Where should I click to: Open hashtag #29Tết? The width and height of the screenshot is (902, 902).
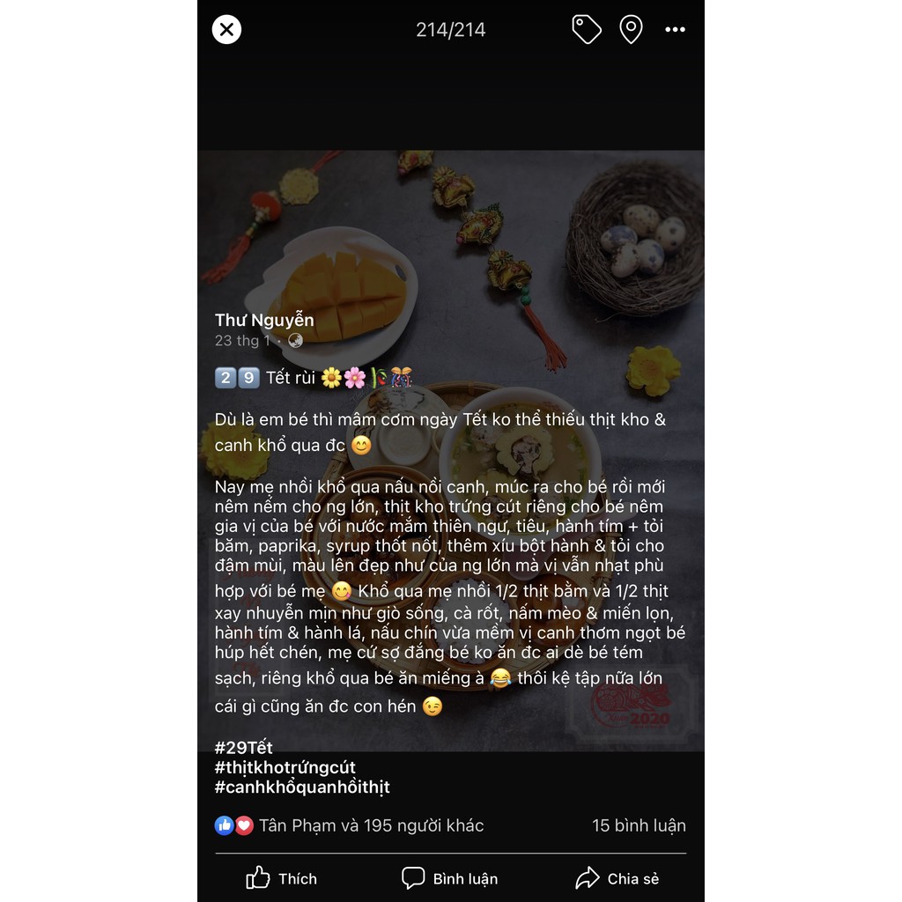click(243, 747)
